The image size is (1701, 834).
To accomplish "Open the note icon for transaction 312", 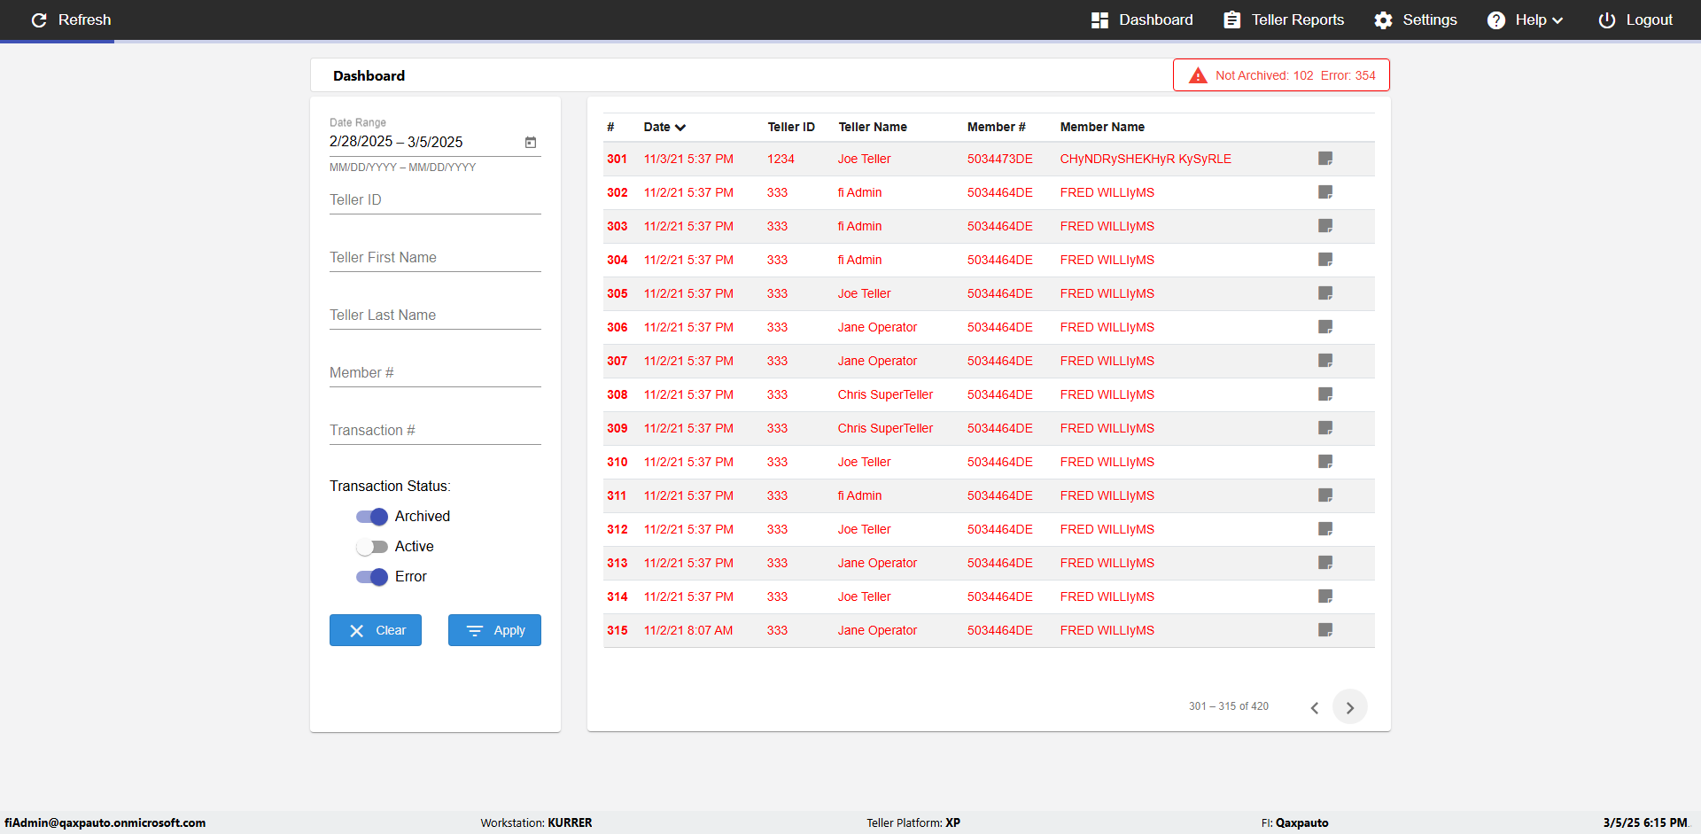I will (x=1325, y=529).
